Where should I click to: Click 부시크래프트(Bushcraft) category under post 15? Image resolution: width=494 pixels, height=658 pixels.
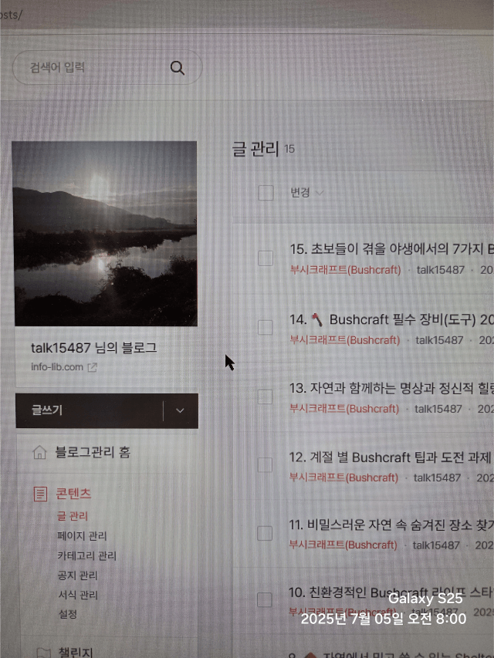tap(345, 270)
